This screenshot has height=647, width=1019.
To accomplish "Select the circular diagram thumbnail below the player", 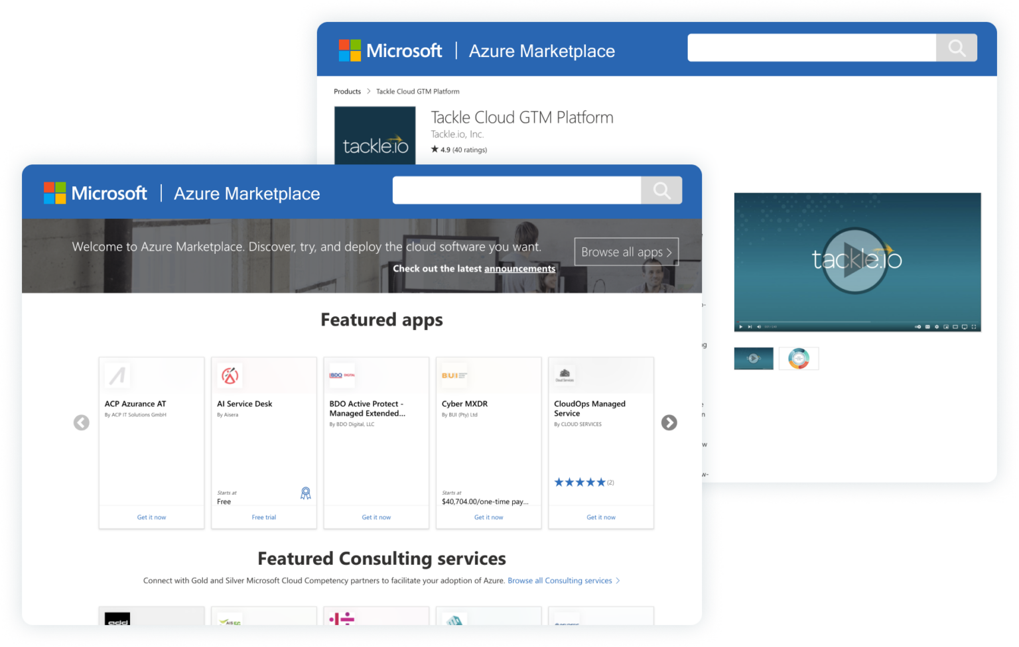I will click(799, 359).
